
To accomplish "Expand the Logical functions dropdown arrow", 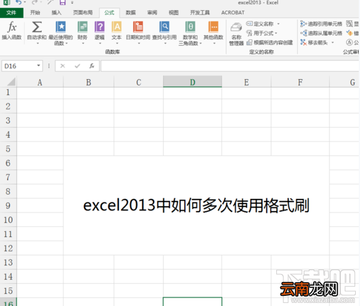I will 100,43.
